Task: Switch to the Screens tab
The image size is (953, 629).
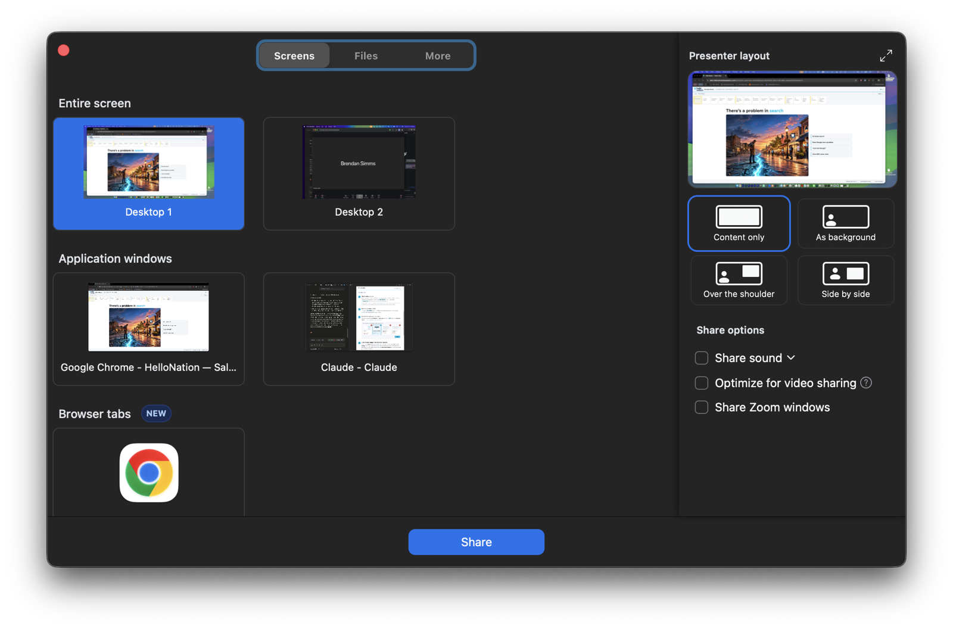Action: pyautogui.click(x=294, y=55)
